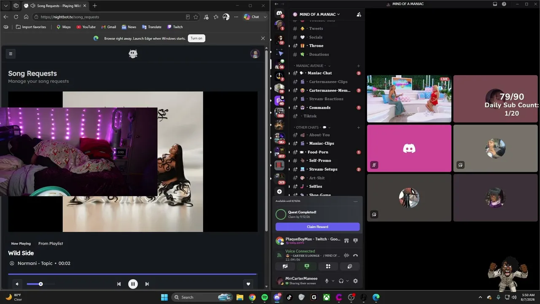Open the Maniac-Chat channel
Viewport: 540px width, 304px height.
pyautogui.click(x=327, y=73)
